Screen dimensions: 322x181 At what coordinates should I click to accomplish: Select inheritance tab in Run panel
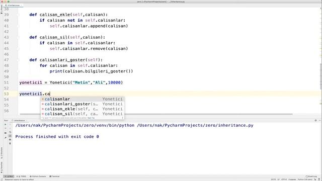(x=19, y=121)
